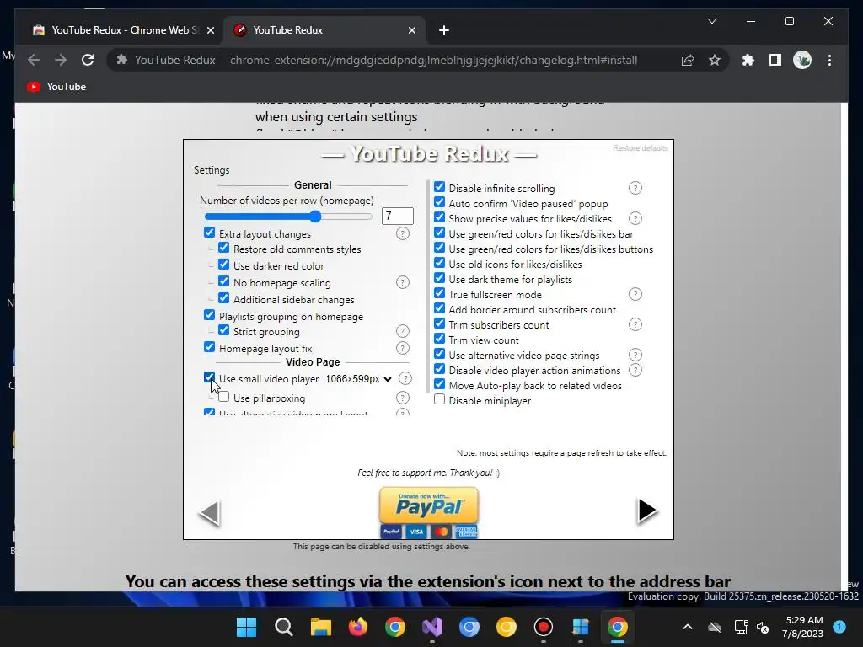Close the YouTube Redux changelog tab
Viewport: 863px width, 647px height.
(x=411, y=30)
